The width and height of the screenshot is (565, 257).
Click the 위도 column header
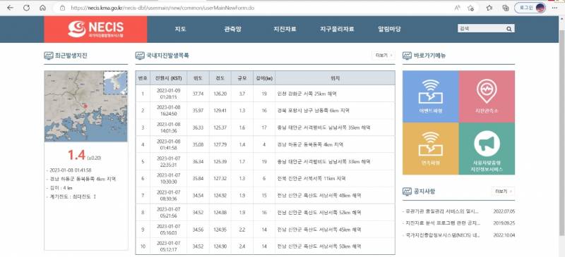[x=198, y=78]
